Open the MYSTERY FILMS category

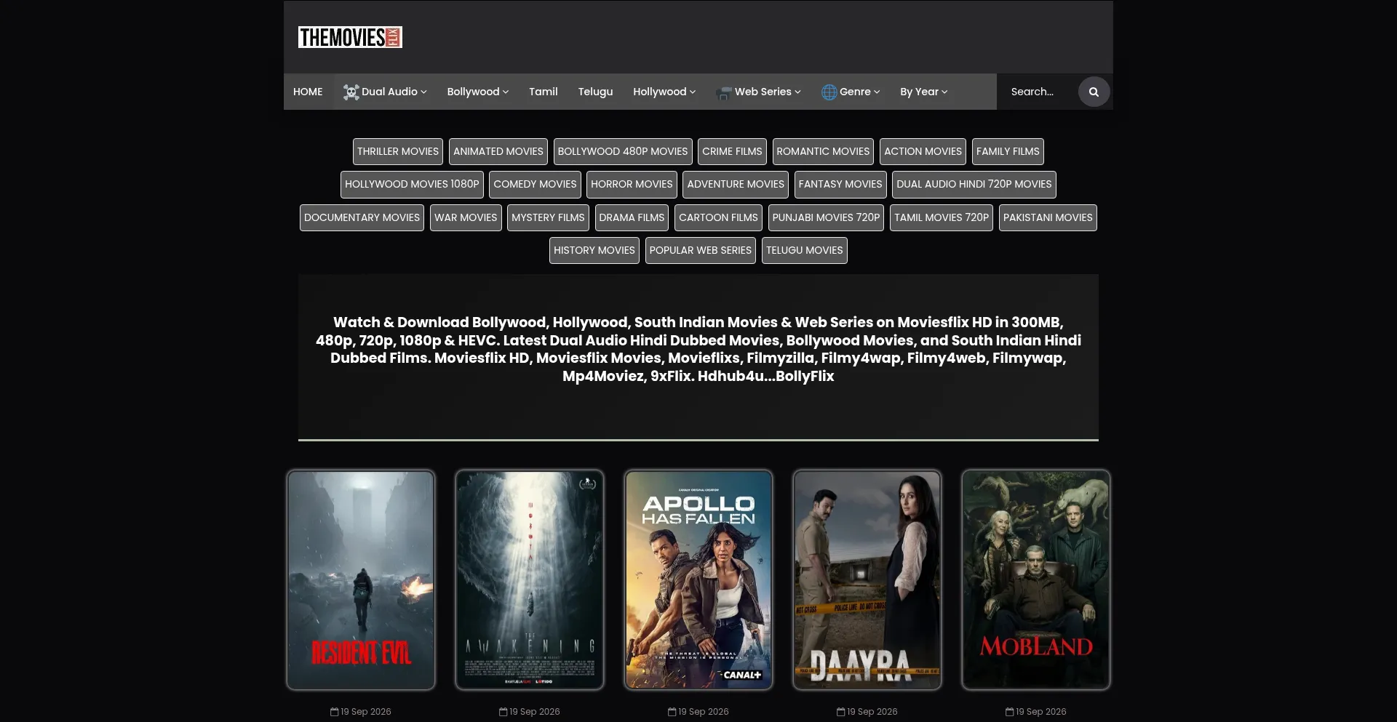548,217
